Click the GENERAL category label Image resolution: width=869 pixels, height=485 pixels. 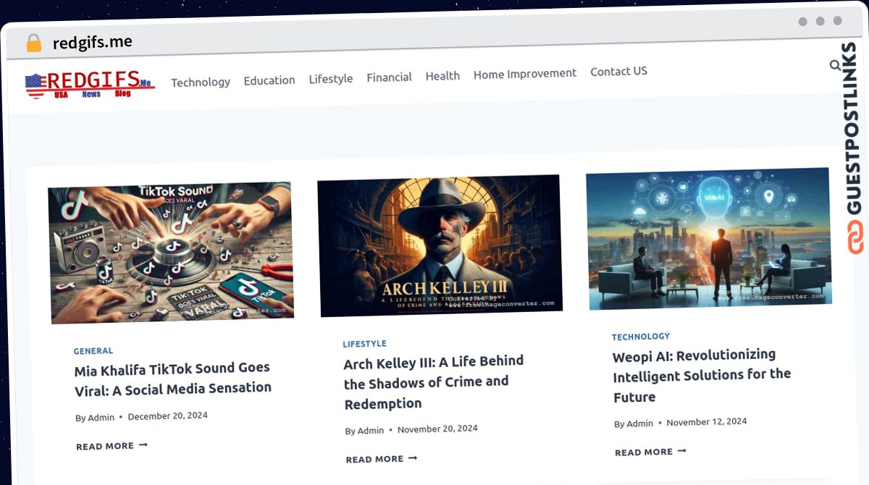coord(93,351)
